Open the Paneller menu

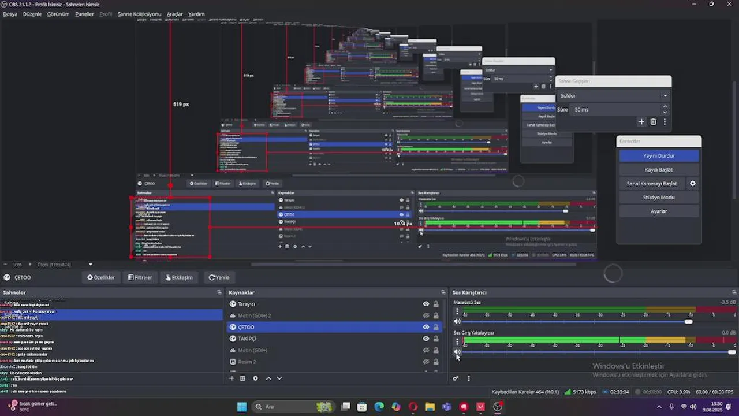click(x=84, y=14)
